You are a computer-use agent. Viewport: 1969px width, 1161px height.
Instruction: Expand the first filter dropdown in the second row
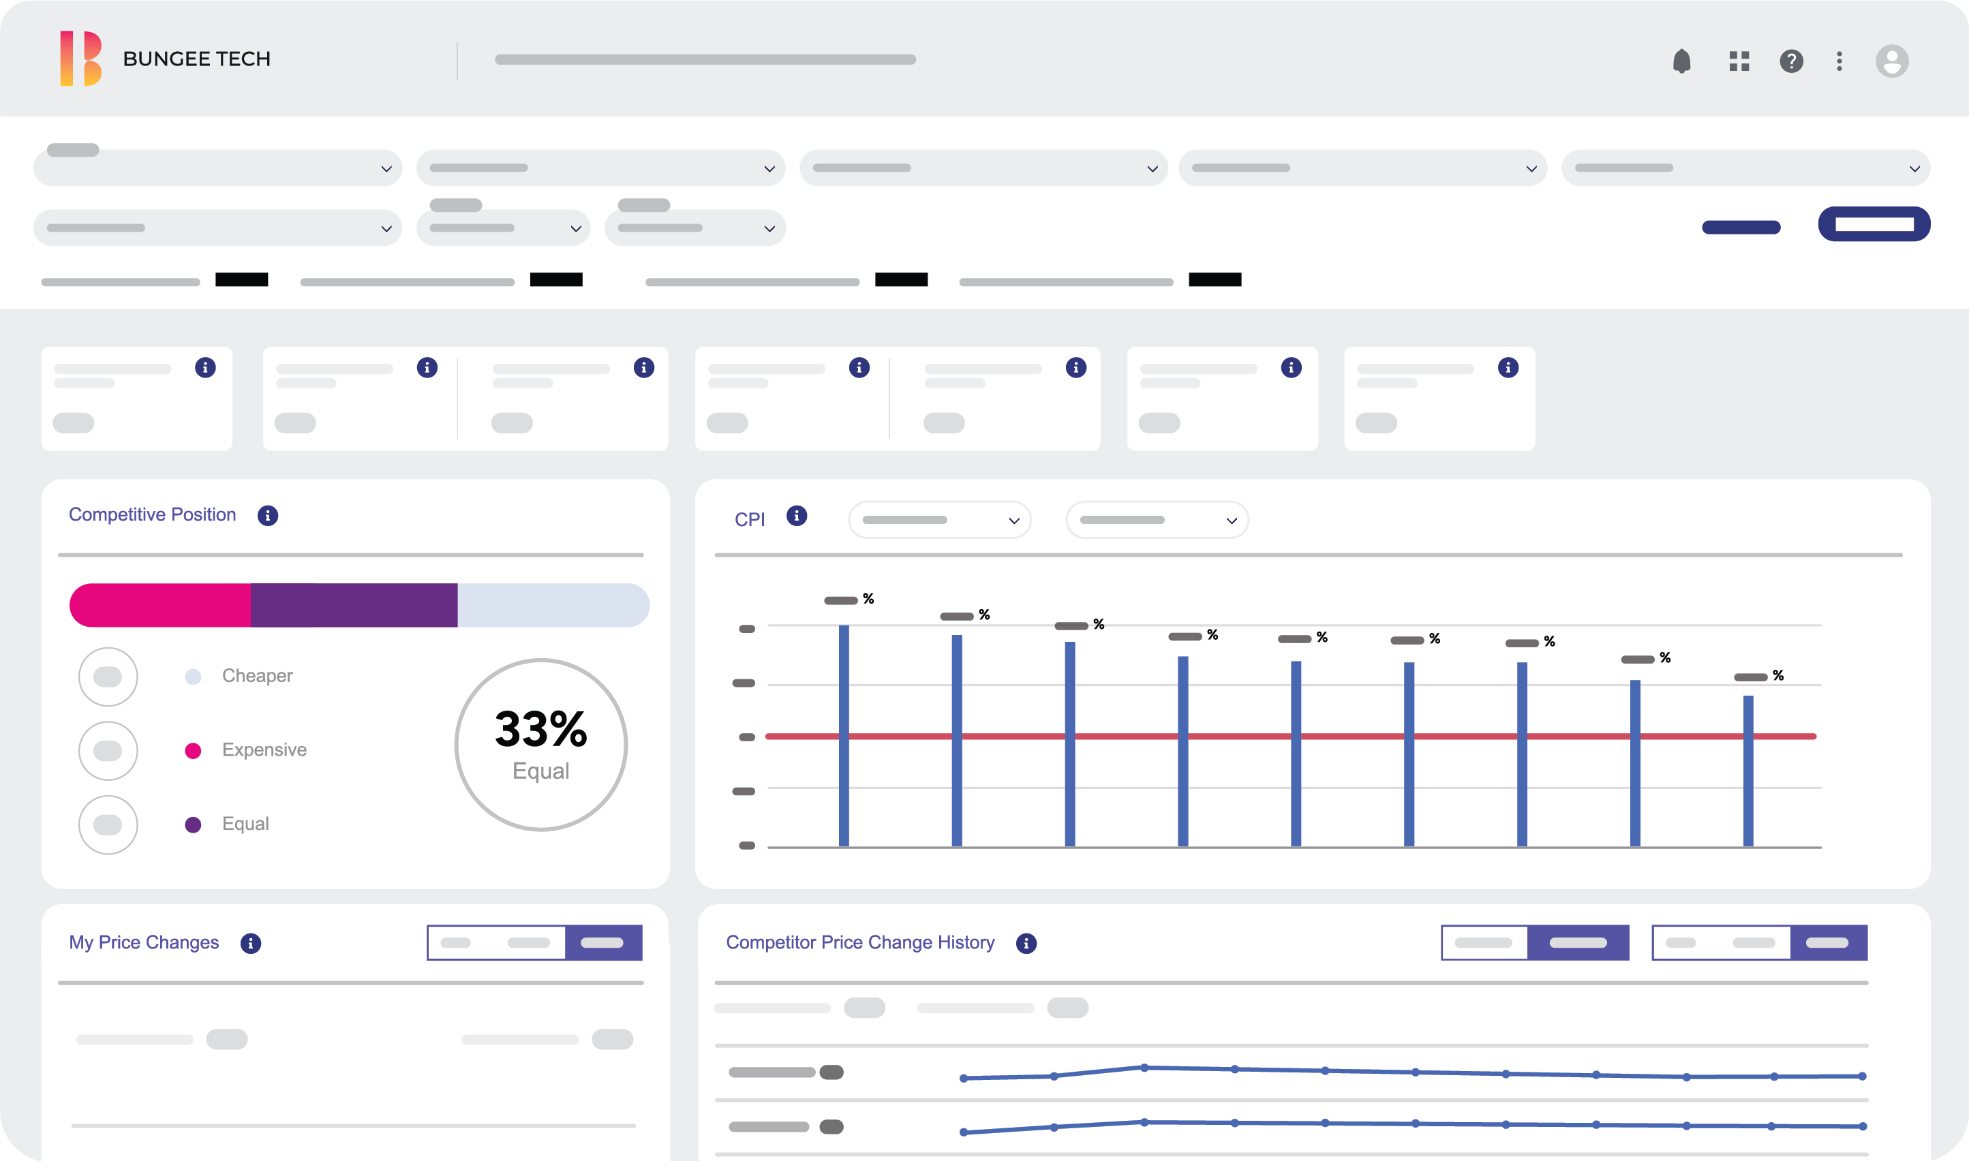(x=217, y=228)
